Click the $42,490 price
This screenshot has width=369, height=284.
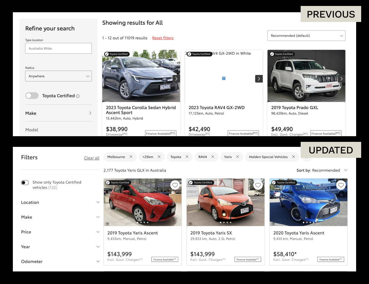point(199,129)
